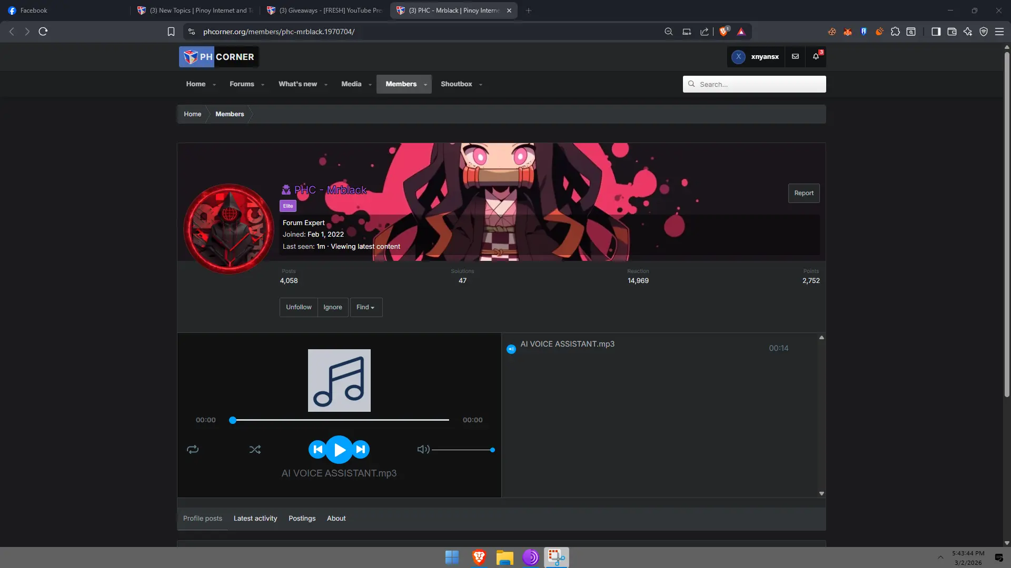Open the inbox envelope icon

[x=795, y=57]
